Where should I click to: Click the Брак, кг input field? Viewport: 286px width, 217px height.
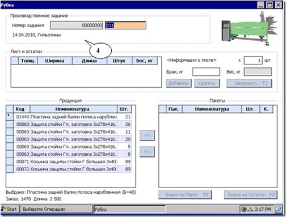(x=206, y=72)
